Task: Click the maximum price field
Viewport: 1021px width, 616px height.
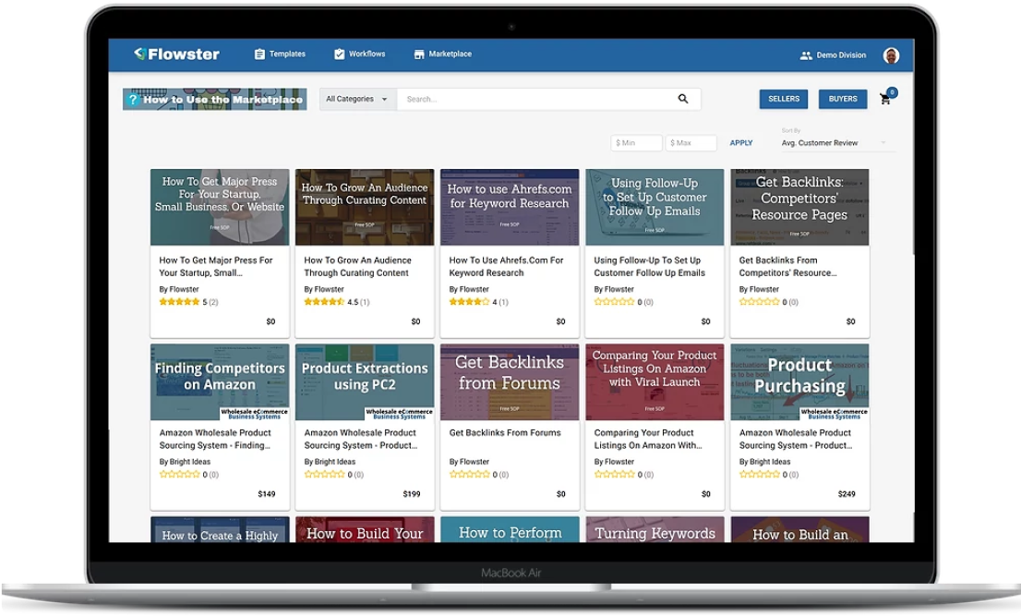Action: coord(691,142)
